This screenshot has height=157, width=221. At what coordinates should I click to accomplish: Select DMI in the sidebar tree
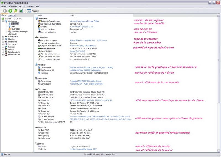pyautogui.click(x=13, y=26)
